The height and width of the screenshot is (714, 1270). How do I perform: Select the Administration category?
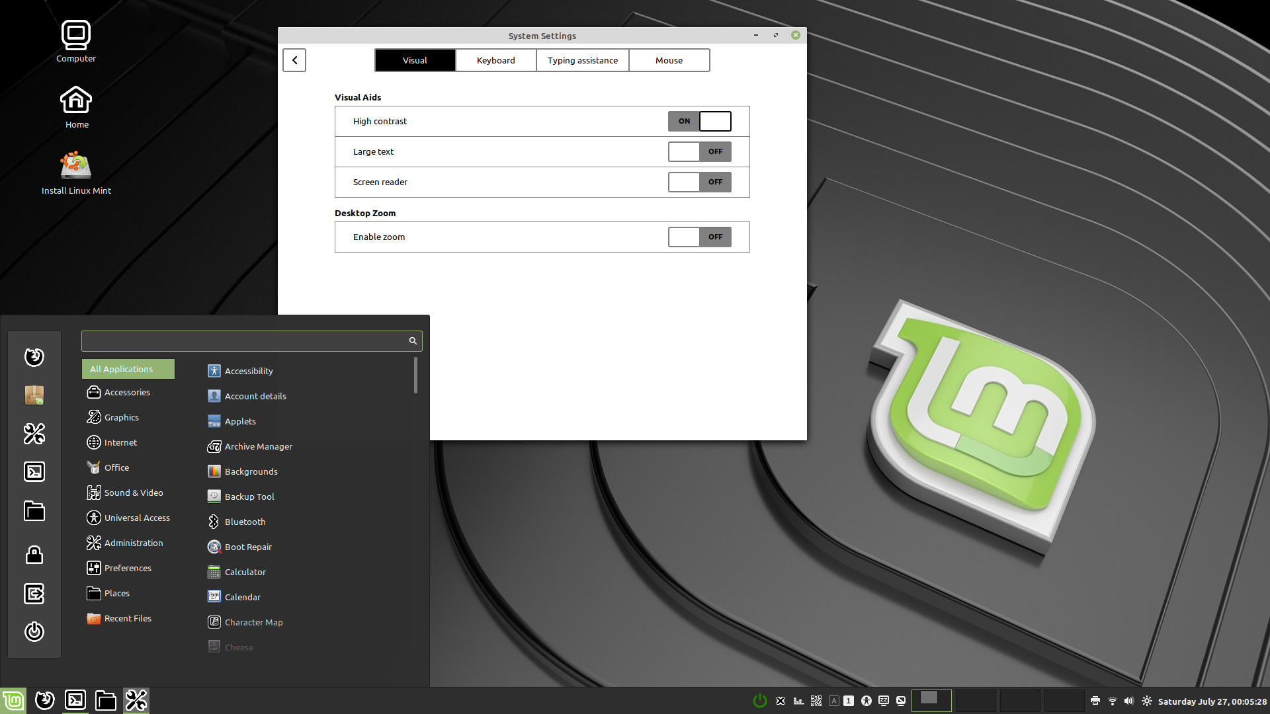(x=128, y=543)
